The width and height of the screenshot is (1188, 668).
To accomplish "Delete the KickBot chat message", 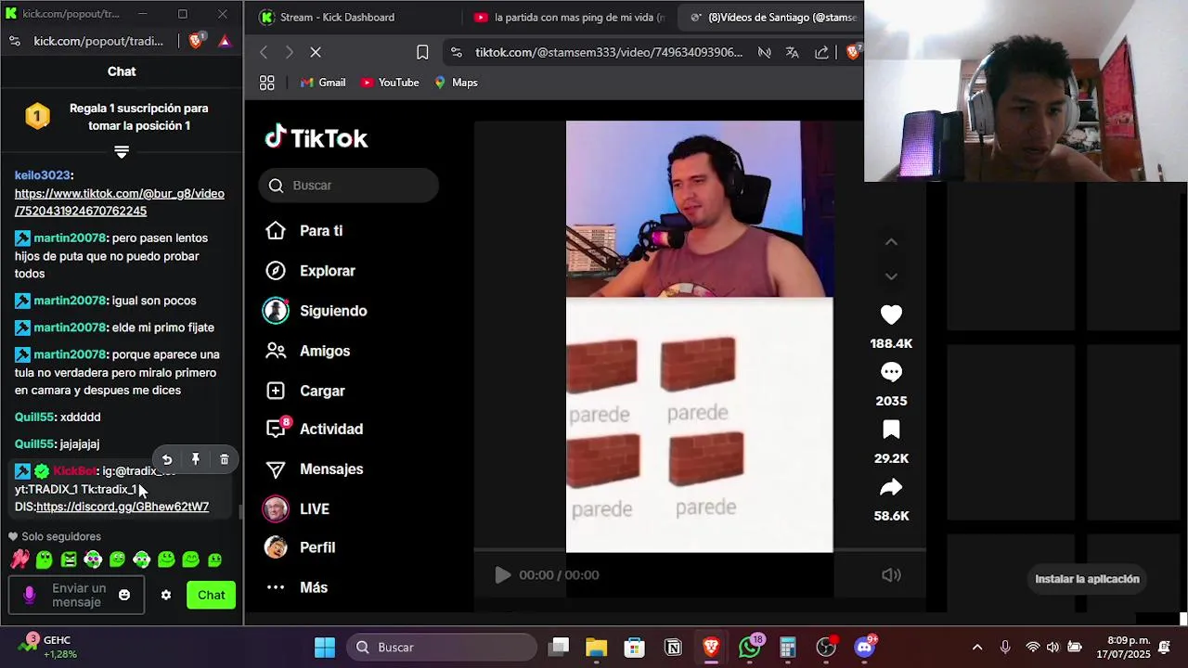I will (225, 459).
